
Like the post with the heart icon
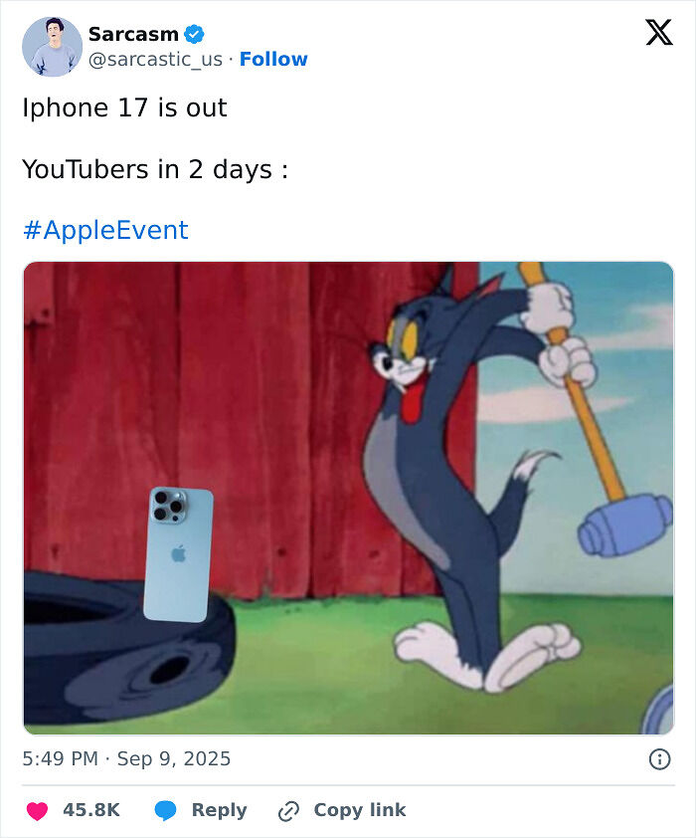click(x=38, y=810)
